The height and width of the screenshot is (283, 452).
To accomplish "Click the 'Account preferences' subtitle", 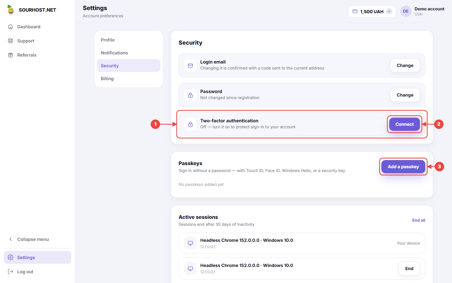I will click(x=103, y=16).
